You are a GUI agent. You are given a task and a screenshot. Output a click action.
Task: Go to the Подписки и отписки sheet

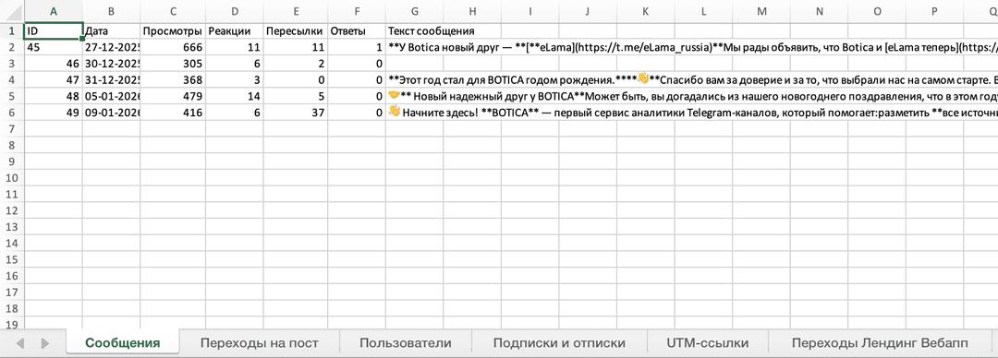tap(559, 343)
